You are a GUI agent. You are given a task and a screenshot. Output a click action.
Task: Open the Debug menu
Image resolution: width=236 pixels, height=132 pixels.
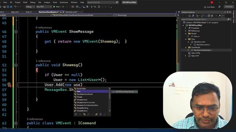[33, 3]
